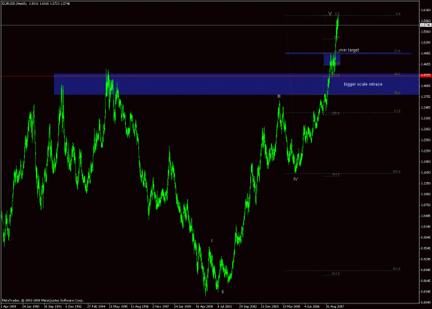Click the white current price tag
432x309 pixels.
point(426,25)
